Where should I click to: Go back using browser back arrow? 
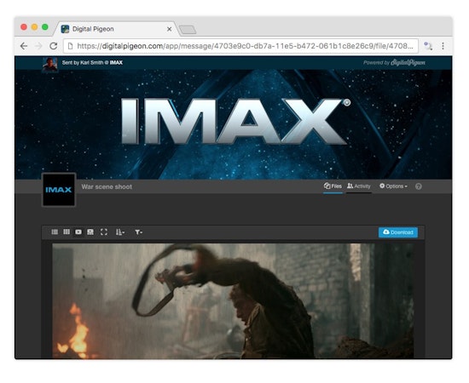(24, 46)
